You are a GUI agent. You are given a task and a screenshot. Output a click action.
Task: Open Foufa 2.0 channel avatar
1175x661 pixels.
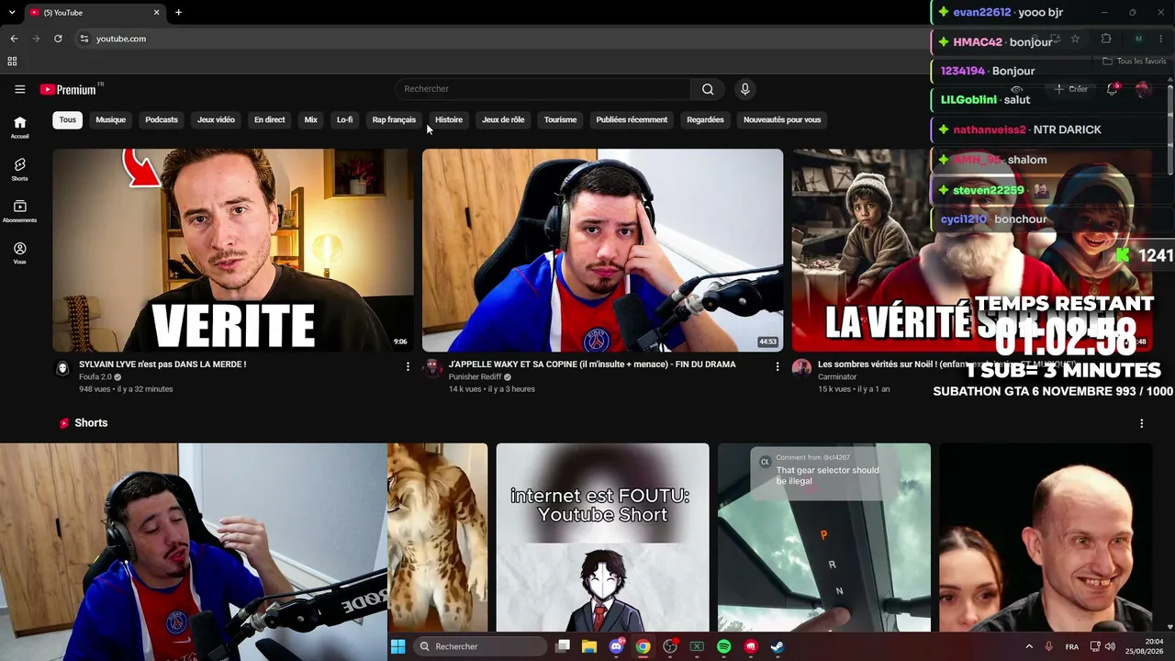[x=62, y=368]
